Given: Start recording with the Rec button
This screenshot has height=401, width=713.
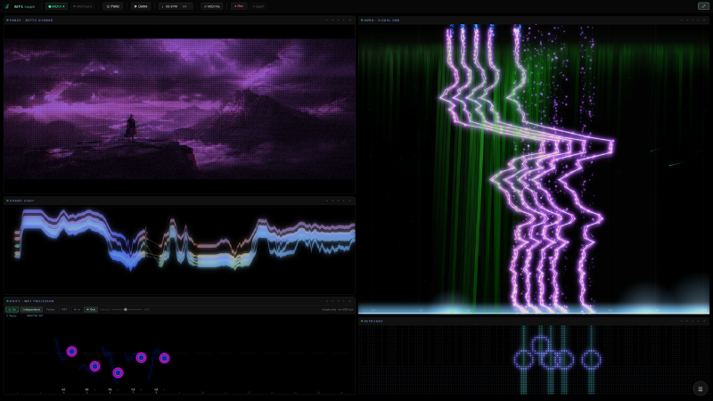Looking at the screenshot, I should pos(239,6).
